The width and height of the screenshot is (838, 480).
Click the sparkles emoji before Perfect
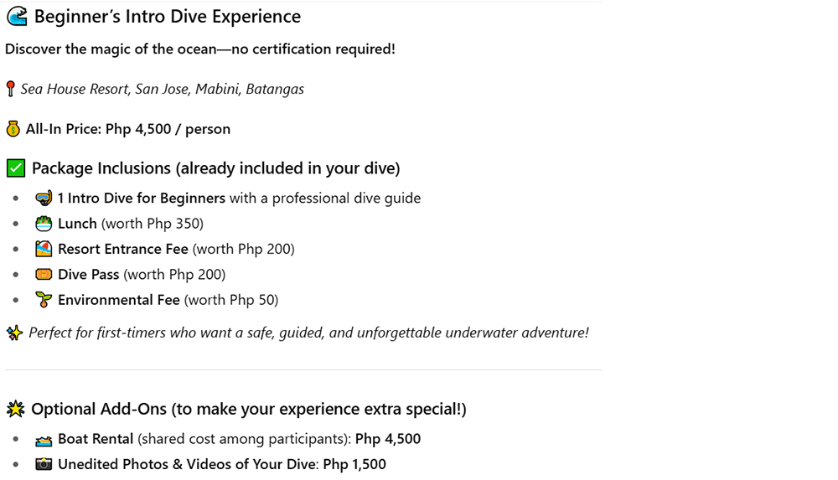pos(14,333)
